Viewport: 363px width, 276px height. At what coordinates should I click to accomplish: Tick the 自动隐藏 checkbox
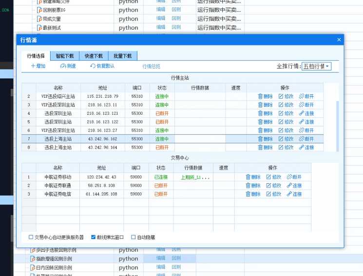[x=134, y=237]
